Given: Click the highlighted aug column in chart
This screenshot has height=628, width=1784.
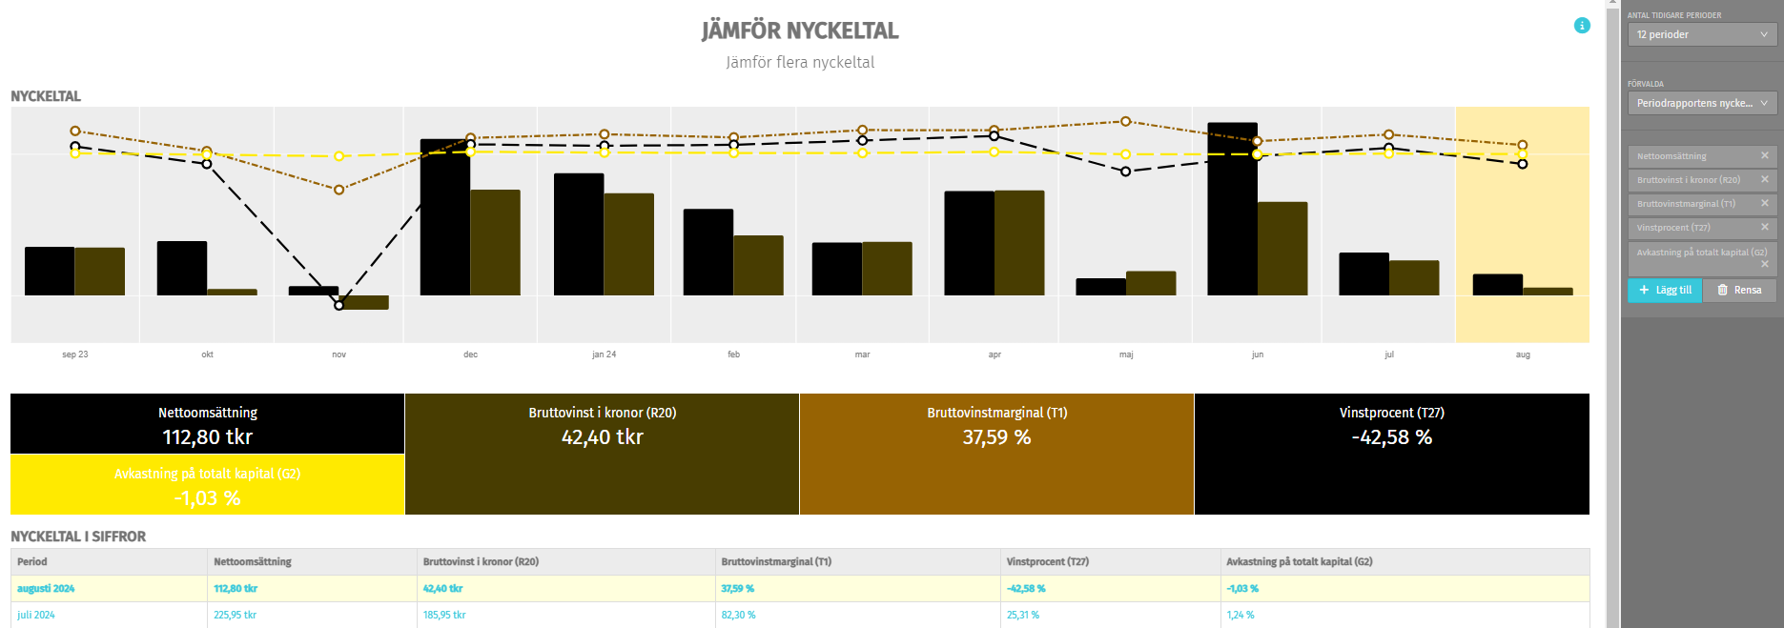Looking at the screenshot, I should tap(1522, 224).
